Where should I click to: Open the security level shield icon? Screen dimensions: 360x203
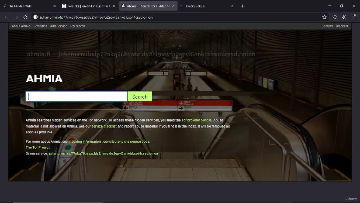pos(335,17)
